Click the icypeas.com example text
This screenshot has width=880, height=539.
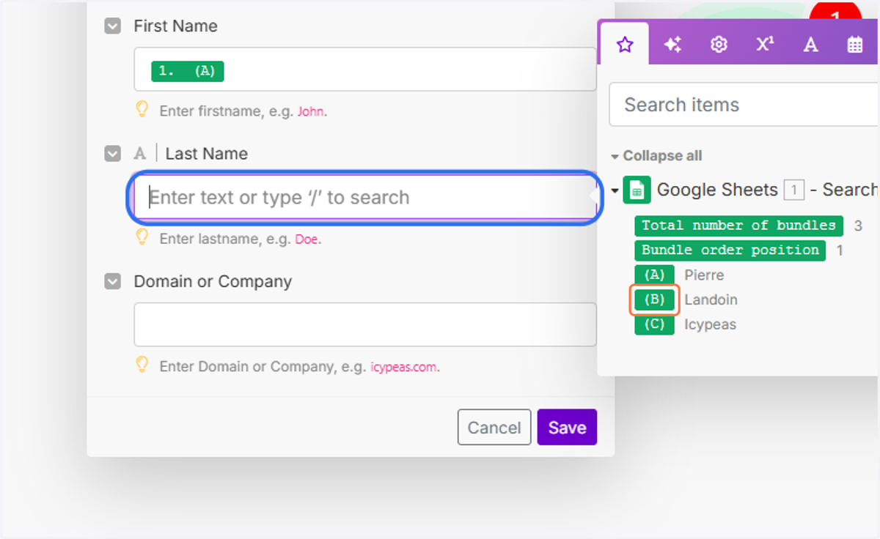tap(404, 367)
